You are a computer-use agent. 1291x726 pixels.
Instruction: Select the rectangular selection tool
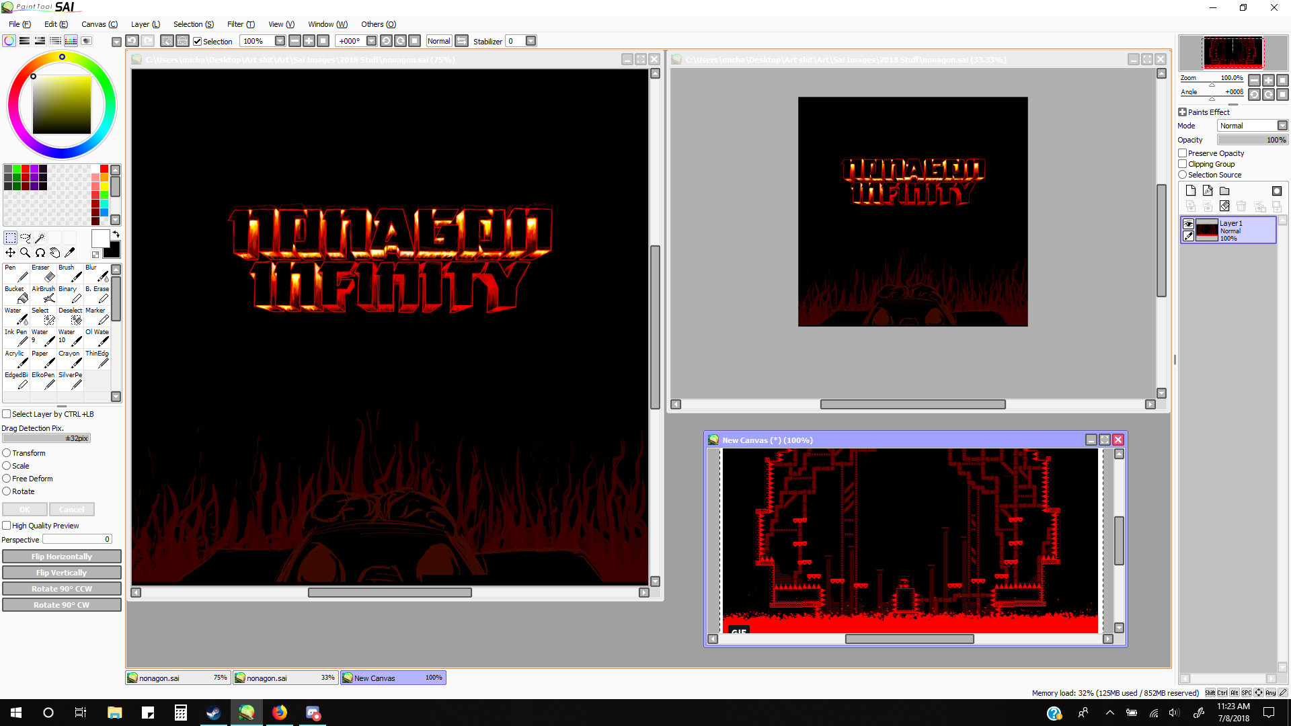pyautogui.click(x=11, y=238)
